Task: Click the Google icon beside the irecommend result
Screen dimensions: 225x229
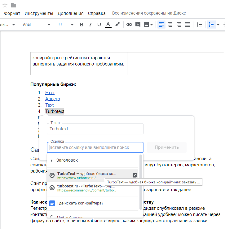Action: click(x=52, y=188)
